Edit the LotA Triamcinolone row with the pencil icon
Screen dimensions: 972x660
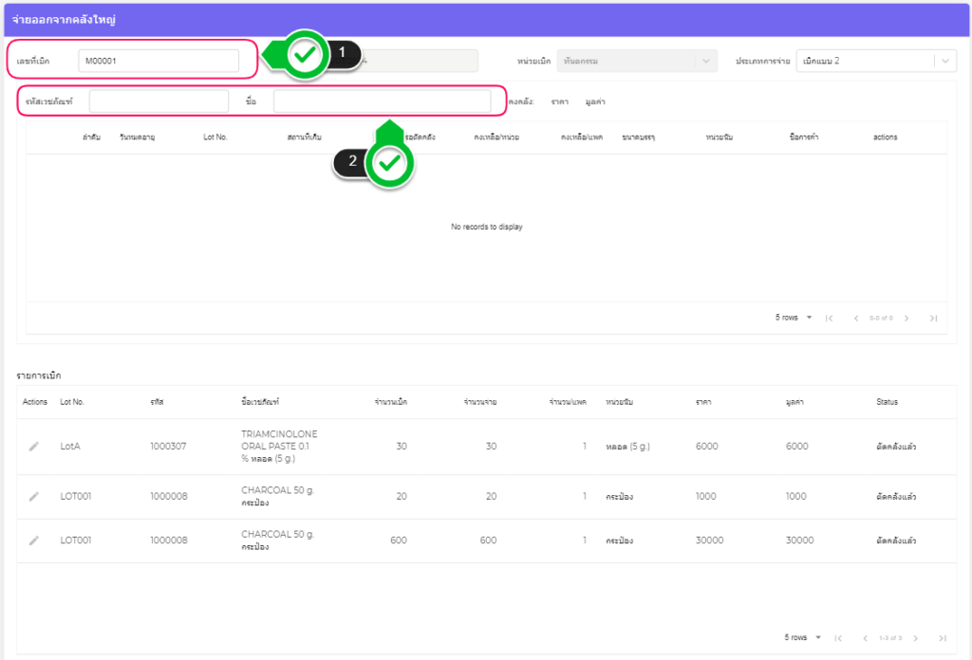tap(34, 447)
